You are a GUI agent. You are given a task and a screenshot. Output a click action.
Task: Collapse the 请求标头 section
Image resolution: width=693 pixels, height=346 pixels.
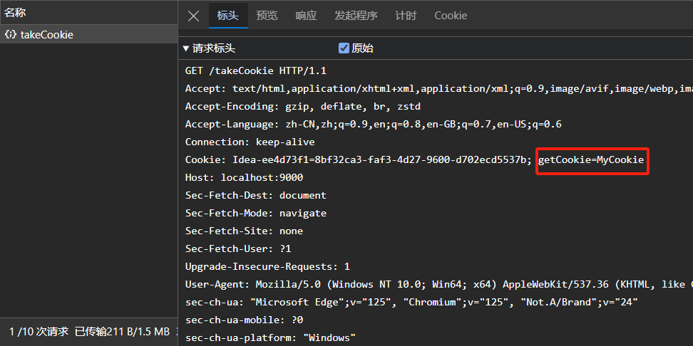[x=187, y=48]
